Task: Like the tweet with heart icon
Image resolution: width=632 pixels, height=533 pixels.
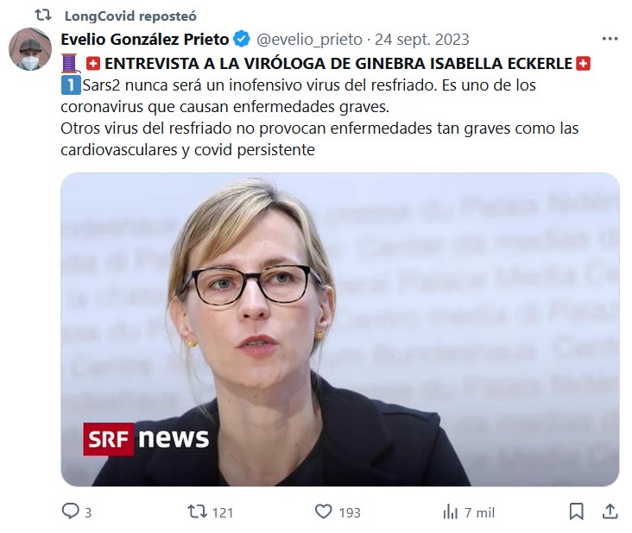Action: pos(323,511)
